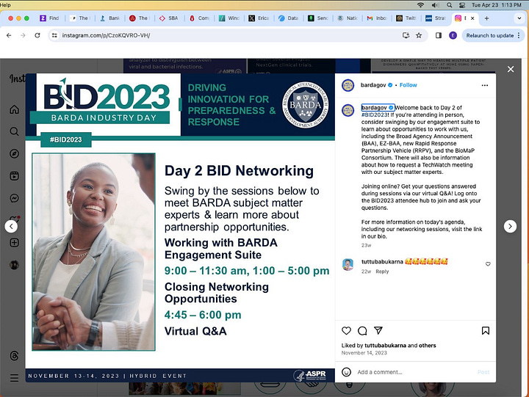Viewport: 529px width, 397px height.
Task: Switch to the Find tab
Action: pyautogui.click(x=50, y=18)
